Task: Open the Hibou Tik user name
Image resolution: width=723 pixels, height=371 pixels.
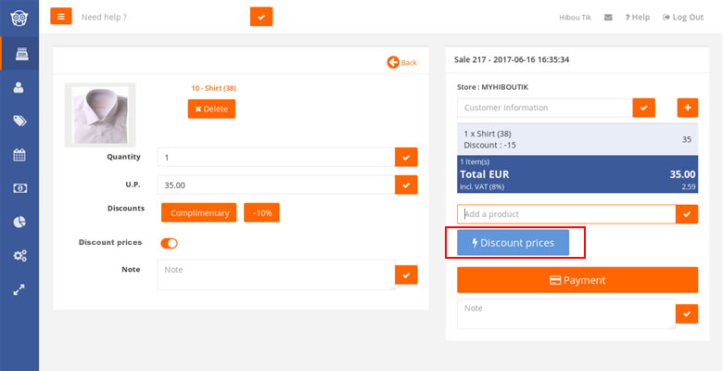Action: coord(575,18)
